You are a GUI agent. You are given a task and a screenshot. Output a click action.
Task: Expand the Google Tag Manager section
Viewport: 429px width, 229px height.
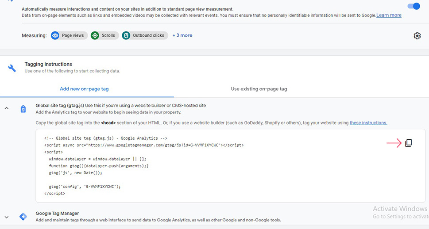(7, 217)
